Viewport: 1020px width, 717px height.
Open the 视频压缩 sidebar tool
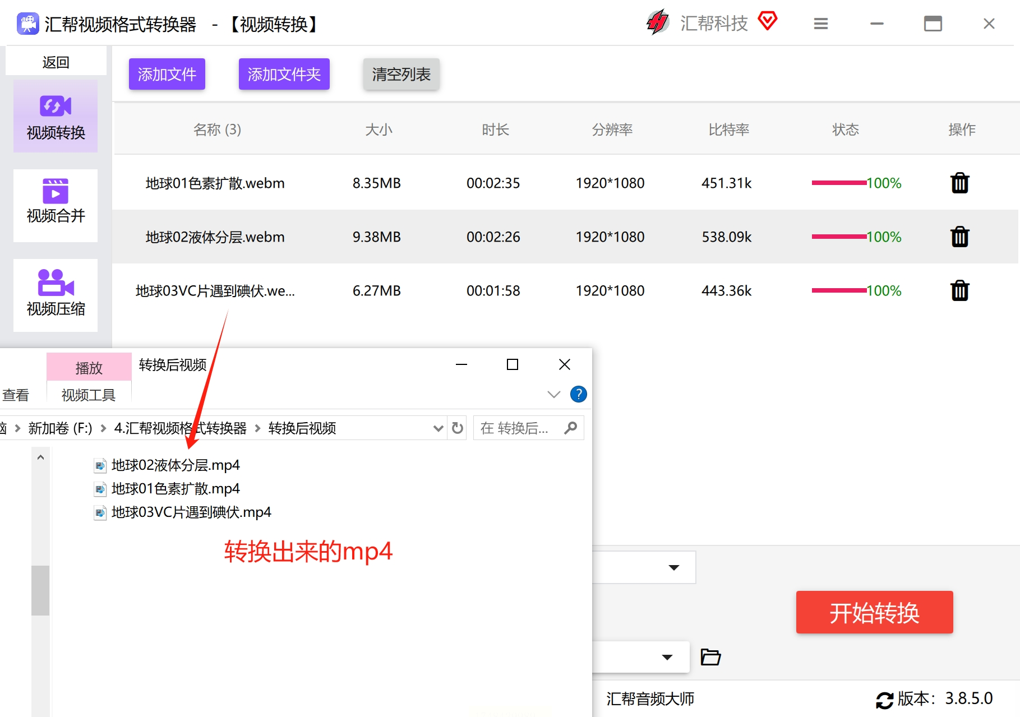click(56, 295)
